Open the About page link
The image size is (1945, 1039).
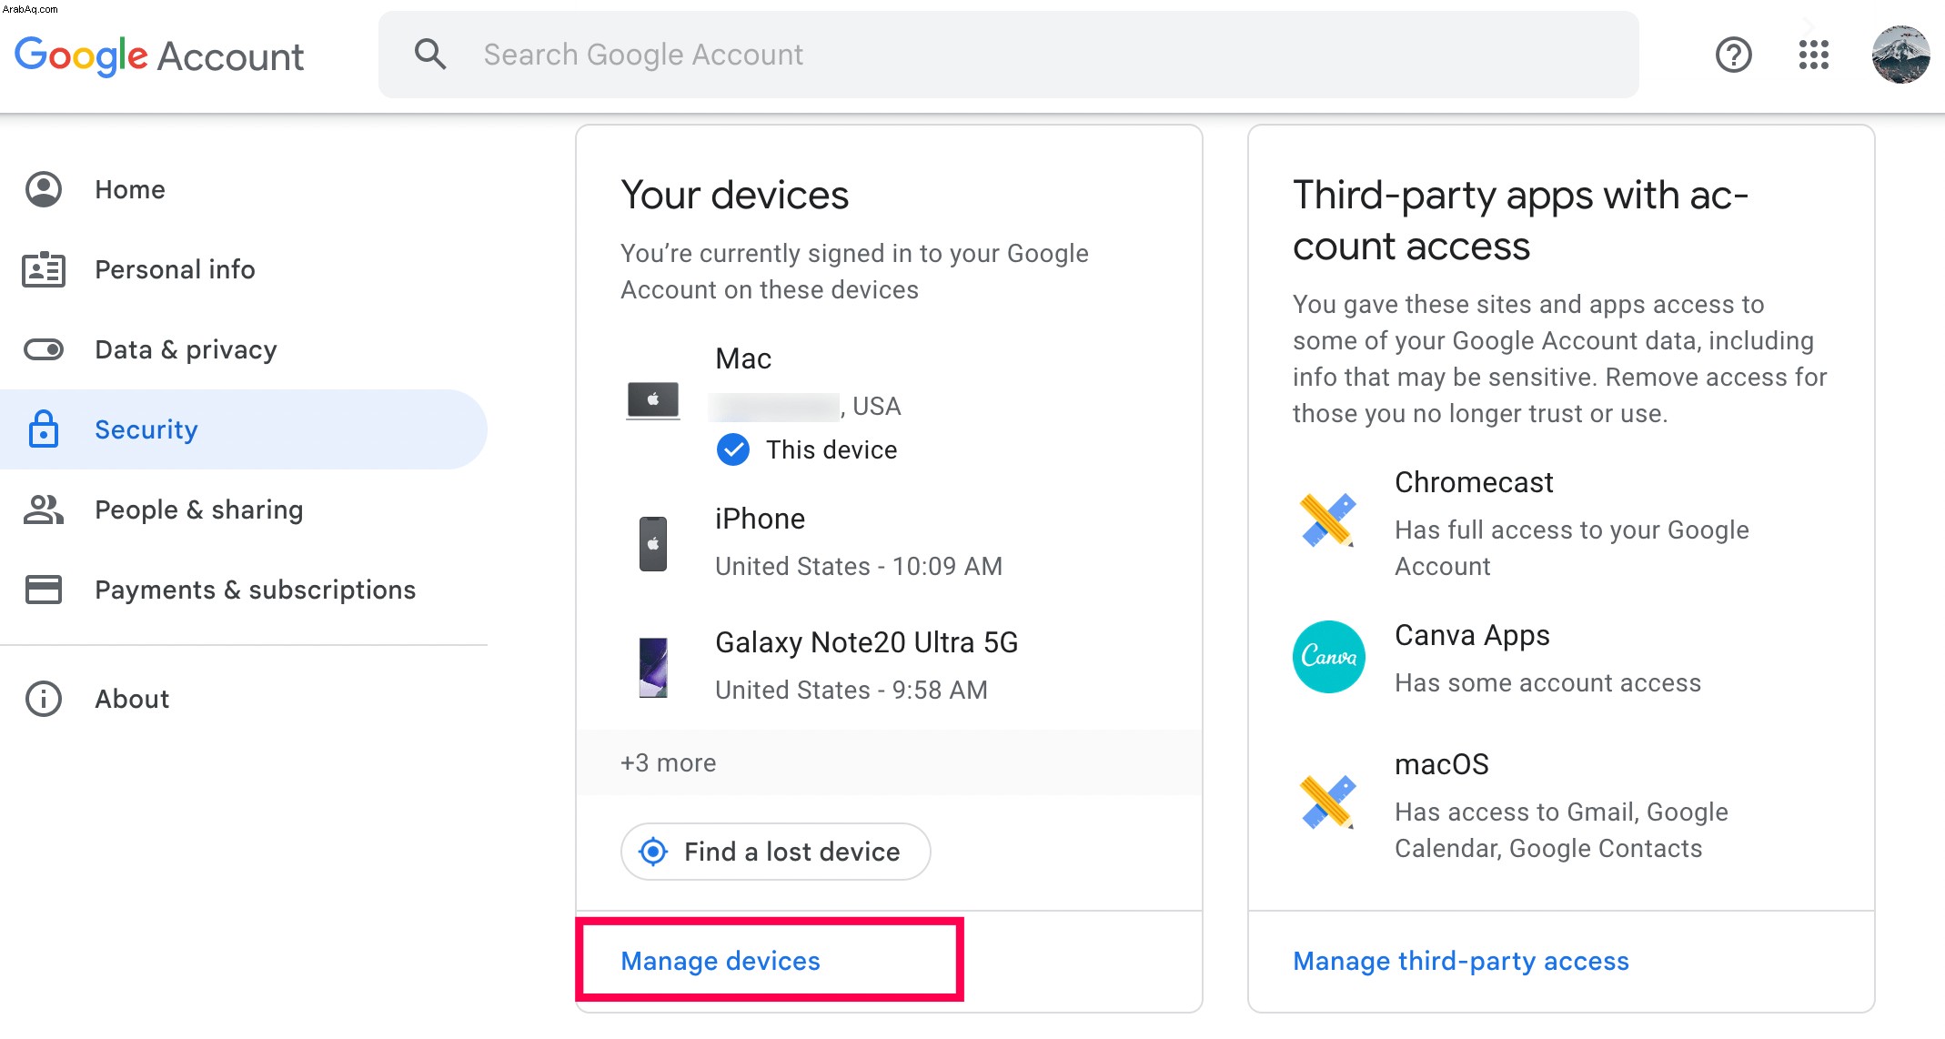coord(244,699)
